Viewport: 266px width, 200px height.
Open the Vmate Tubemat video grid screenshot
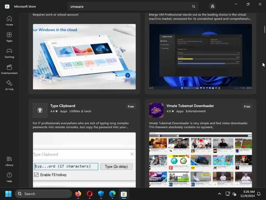pos(201,160)
